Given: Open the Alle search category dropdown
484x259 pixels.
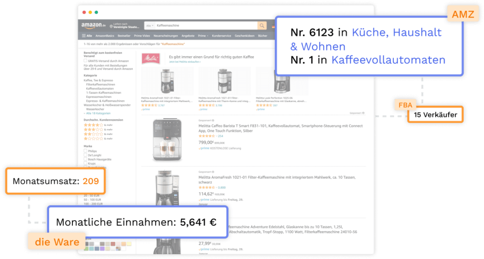Looking at the screenshot, I should tap(150, 26).
